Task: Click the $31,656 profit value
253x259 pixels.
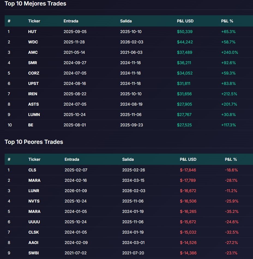Action: coord(184,94)
